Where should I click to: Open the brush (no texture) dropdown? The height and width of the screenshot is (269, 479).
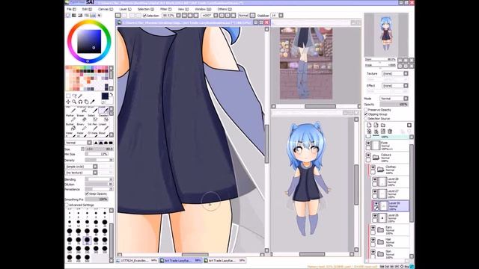[x=82, y=173]
